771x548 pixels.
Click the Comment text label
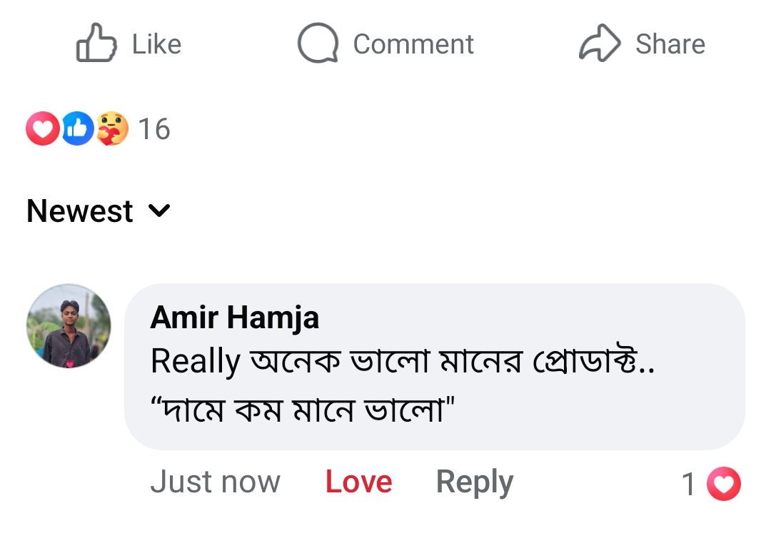pyautogui.click(x=413, y=44)
